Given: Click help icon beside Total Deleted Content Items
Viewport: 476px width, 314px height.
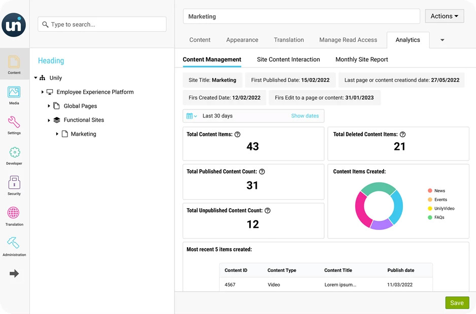Looking at the screenshot, I should click(402, 135).
